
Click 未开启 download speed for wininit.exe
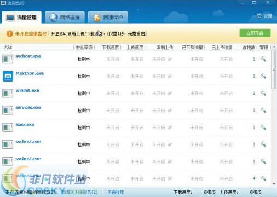pyautogui.click(x=113, y=94)
